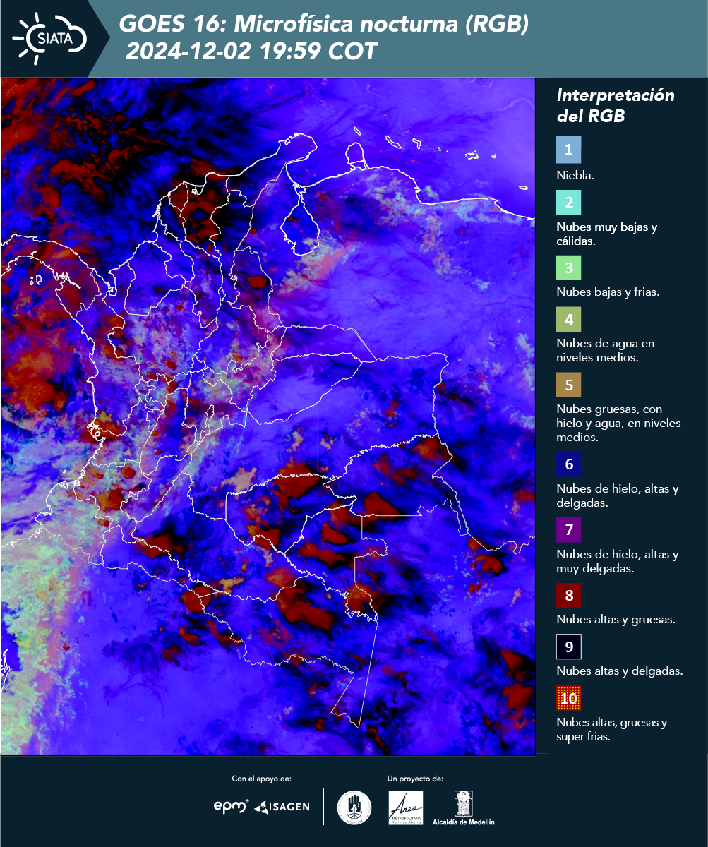Viewport: 708px width, 847px height.
Task: Click the "Nubes de hielo, altas y muy delgadas." label
Action: pos(618,561)
